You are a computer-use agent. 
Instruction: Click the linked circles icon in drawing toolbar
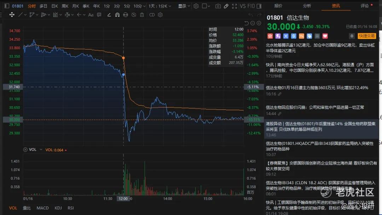[152, 15]
